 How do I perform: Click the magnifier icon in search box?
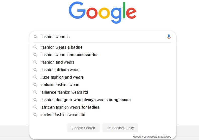tap(35, 37)
